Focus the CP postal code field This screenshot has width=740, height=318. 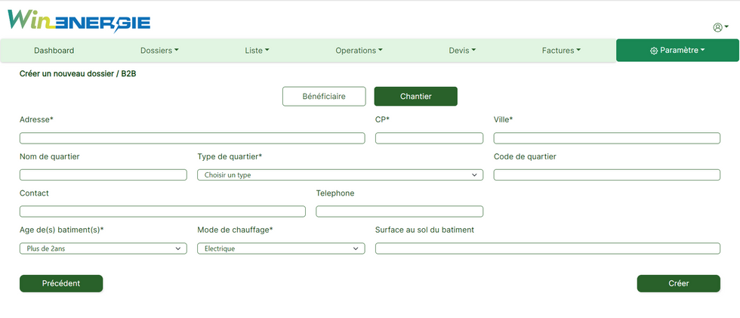(429, 138)
